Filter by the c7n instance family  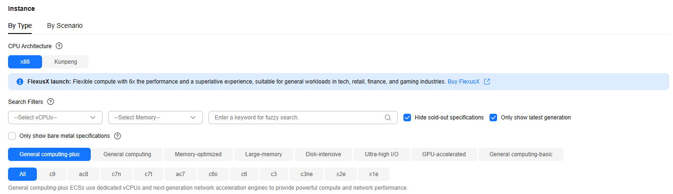point(116,174)
